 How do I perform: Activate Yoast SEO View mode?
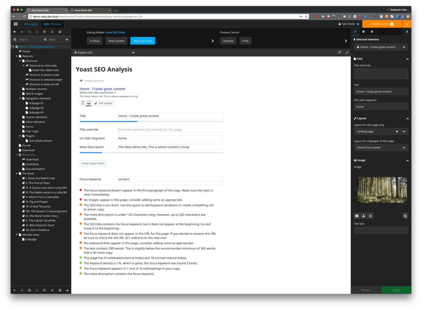coord(143,41)
